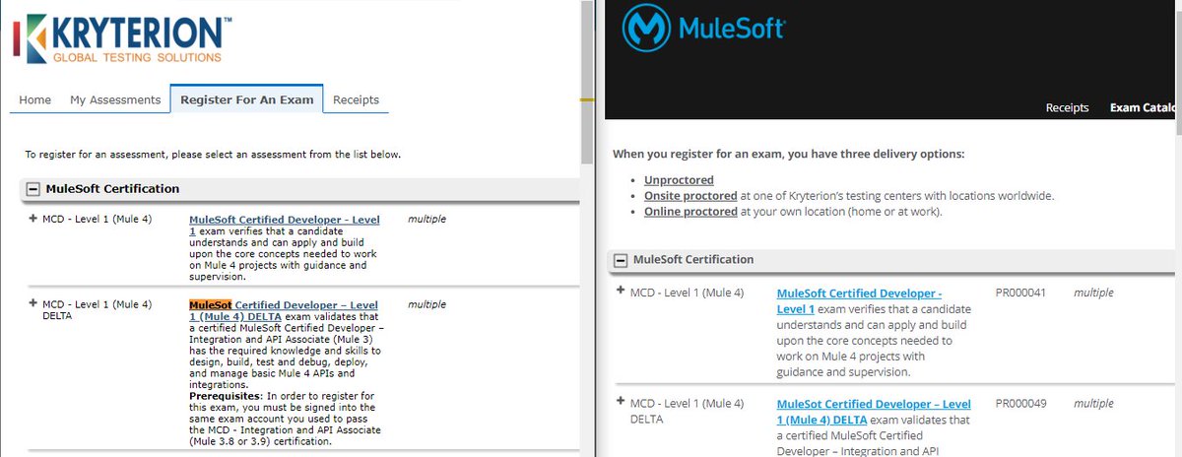This screenshot has width=1182, height=457.
Task: Open MuleSoft Certified Developer - Level 1 link in MuleSoft window
Action: pos(859,301)
